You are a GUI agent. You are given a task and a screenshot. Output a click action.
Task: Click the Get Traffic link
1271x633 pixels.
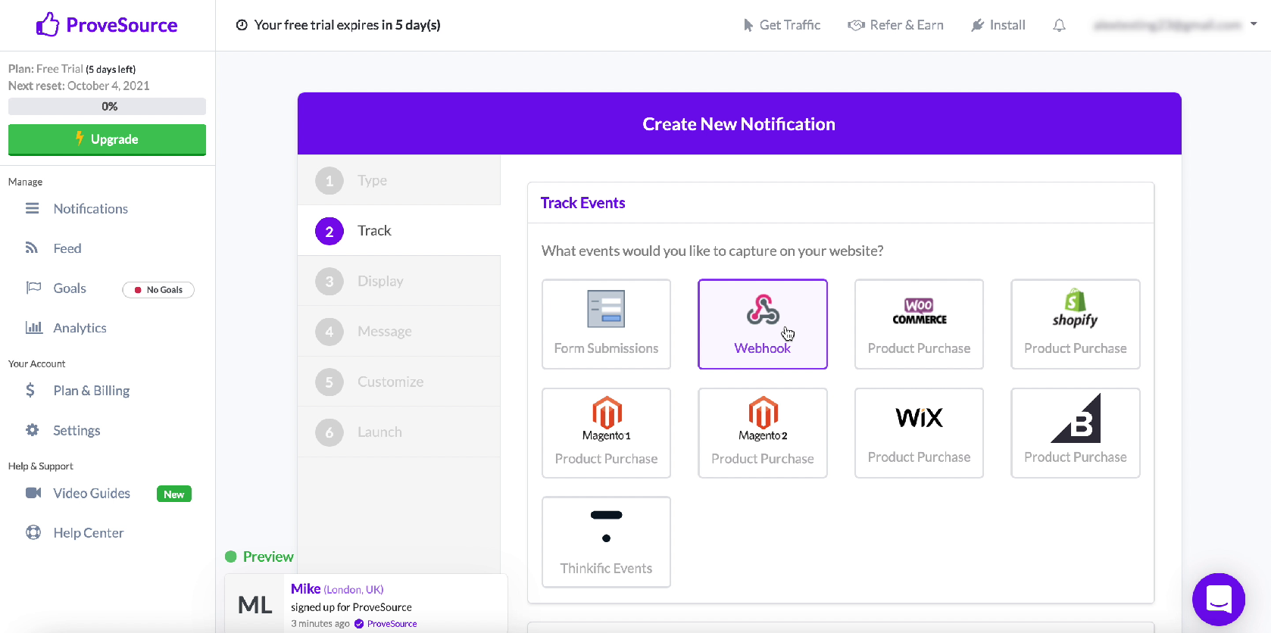(790, 25)
